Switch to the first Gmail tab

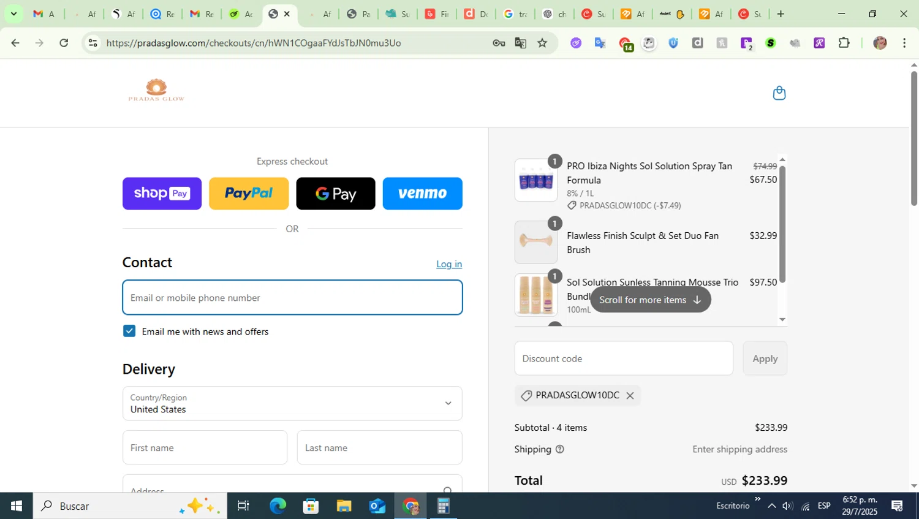(44, 13)
